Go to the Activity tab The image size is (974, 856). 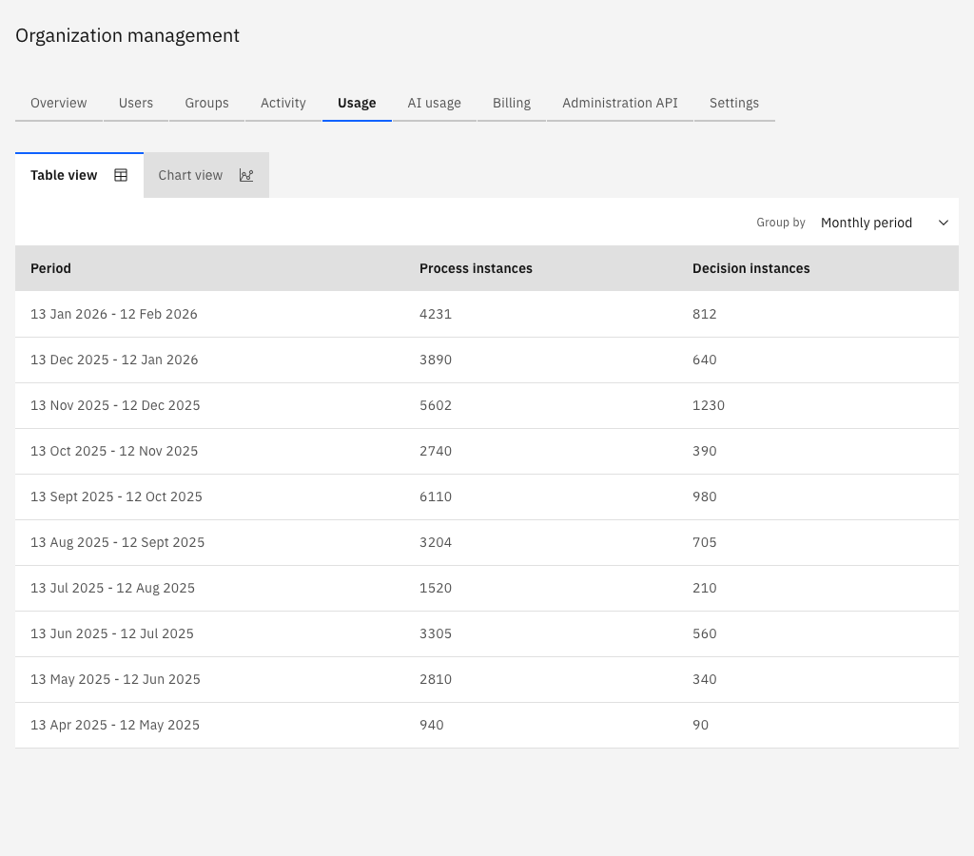[283, 103]
